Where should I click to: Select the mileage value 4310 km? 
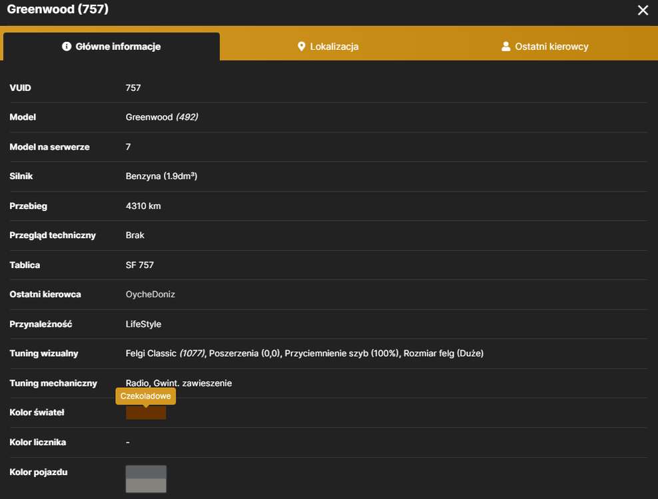pos(143,206)
